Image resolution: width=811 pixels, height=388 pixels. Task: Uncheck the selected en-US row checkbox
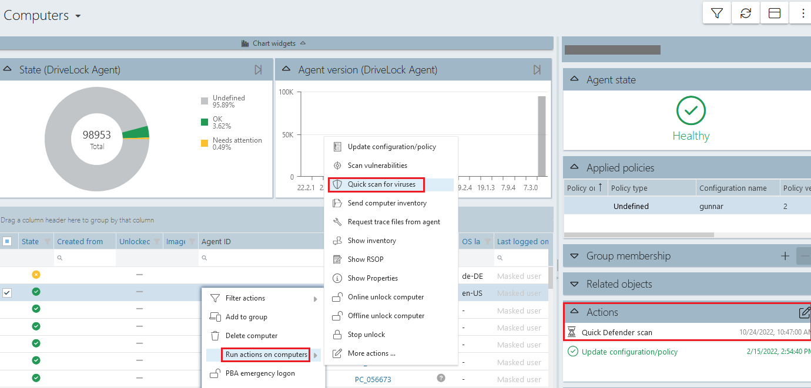point(7,292)
